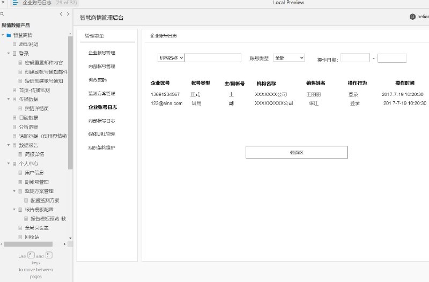
Task: Open the page list hamburger icon
Action: point(16,3)
